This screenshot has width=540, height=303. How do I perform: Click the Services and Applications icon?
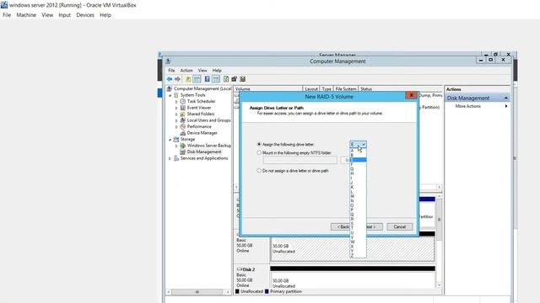pyautogui.click(x=176, y=158)
